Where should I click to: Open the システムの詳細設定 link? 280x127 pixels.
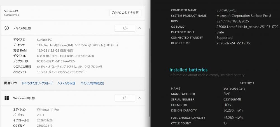(92, 83)
